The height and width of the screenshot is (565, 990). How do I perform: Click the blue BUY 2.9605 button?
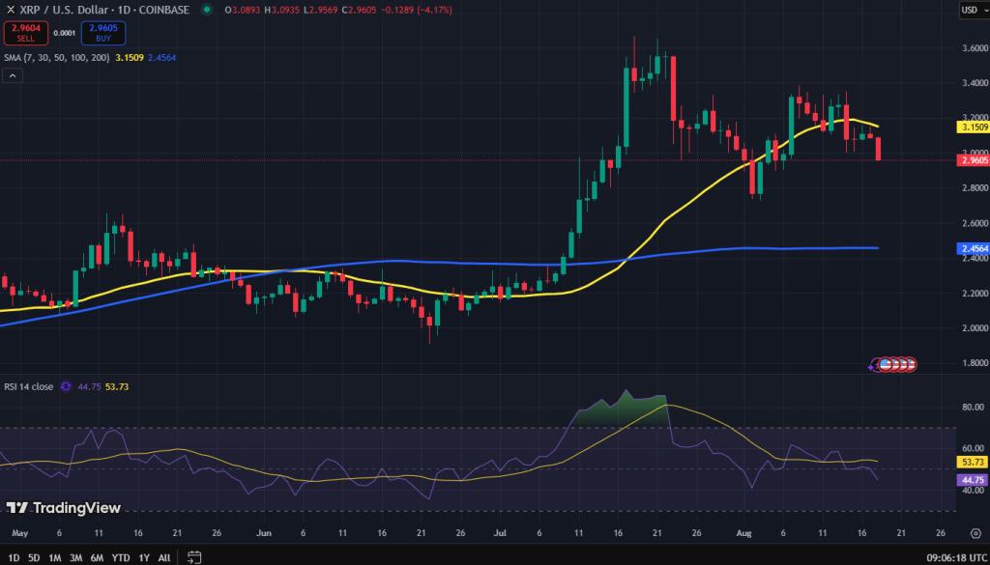[x=103, y=33]
